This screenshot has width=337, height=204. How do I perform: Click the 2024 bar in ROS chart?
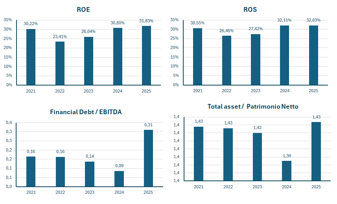point(284,55)
